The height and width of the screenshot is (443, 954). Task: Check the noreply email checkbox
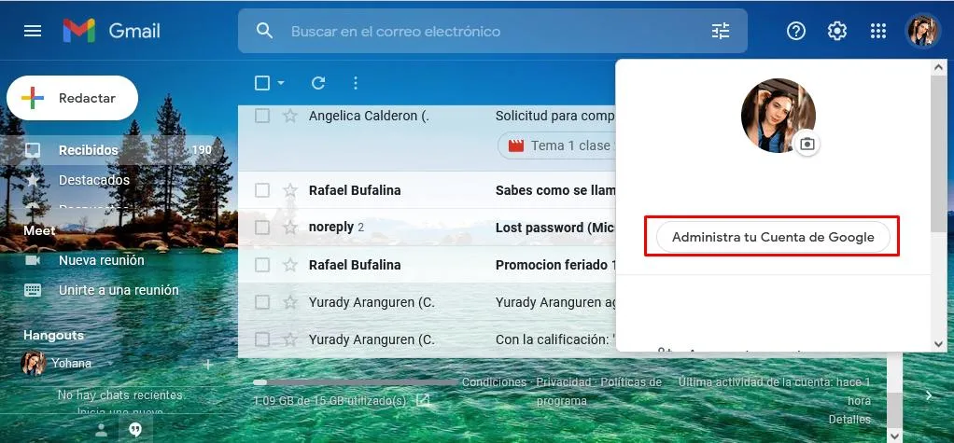262,228
